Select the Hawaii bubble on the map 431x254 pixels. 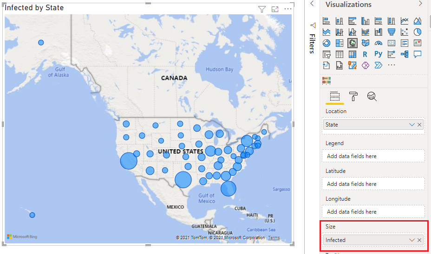coord(32,215)
